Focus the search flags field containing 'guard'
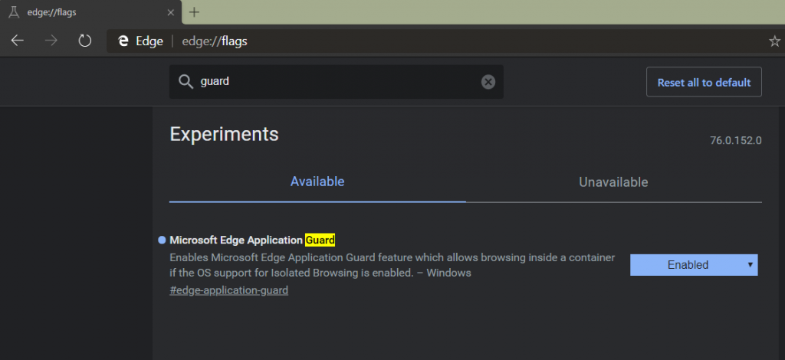The height and width of the screenshot is (360, 785). 337,82
